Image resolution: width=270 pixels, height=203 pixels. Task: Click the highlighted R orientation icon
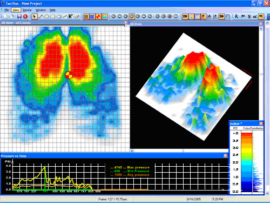[261, 16]
